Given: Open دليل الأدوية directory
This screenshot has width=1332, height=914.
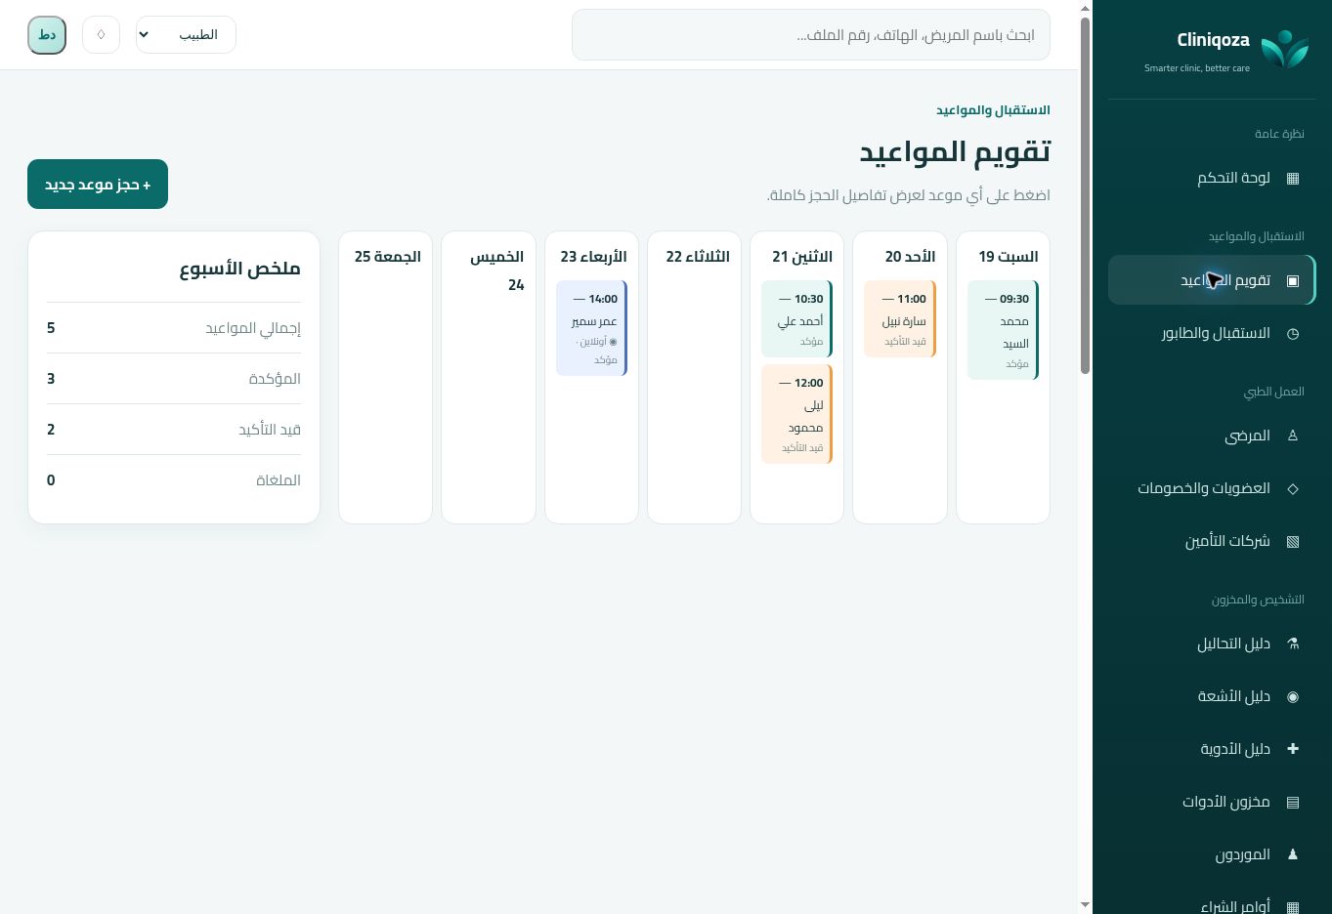Looking at the screenshot, I should (x=1212, y=749).
